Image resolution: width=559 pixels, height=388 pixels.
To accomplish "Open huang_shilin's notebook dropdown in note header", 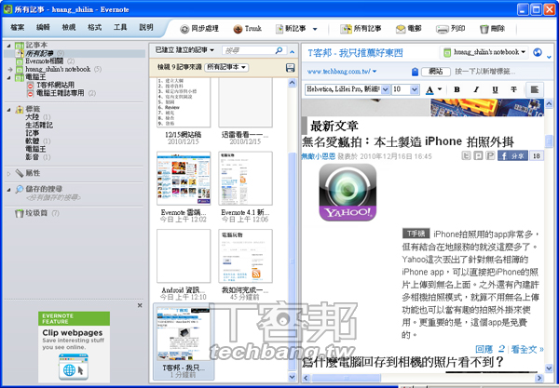I will click(484, 52).
